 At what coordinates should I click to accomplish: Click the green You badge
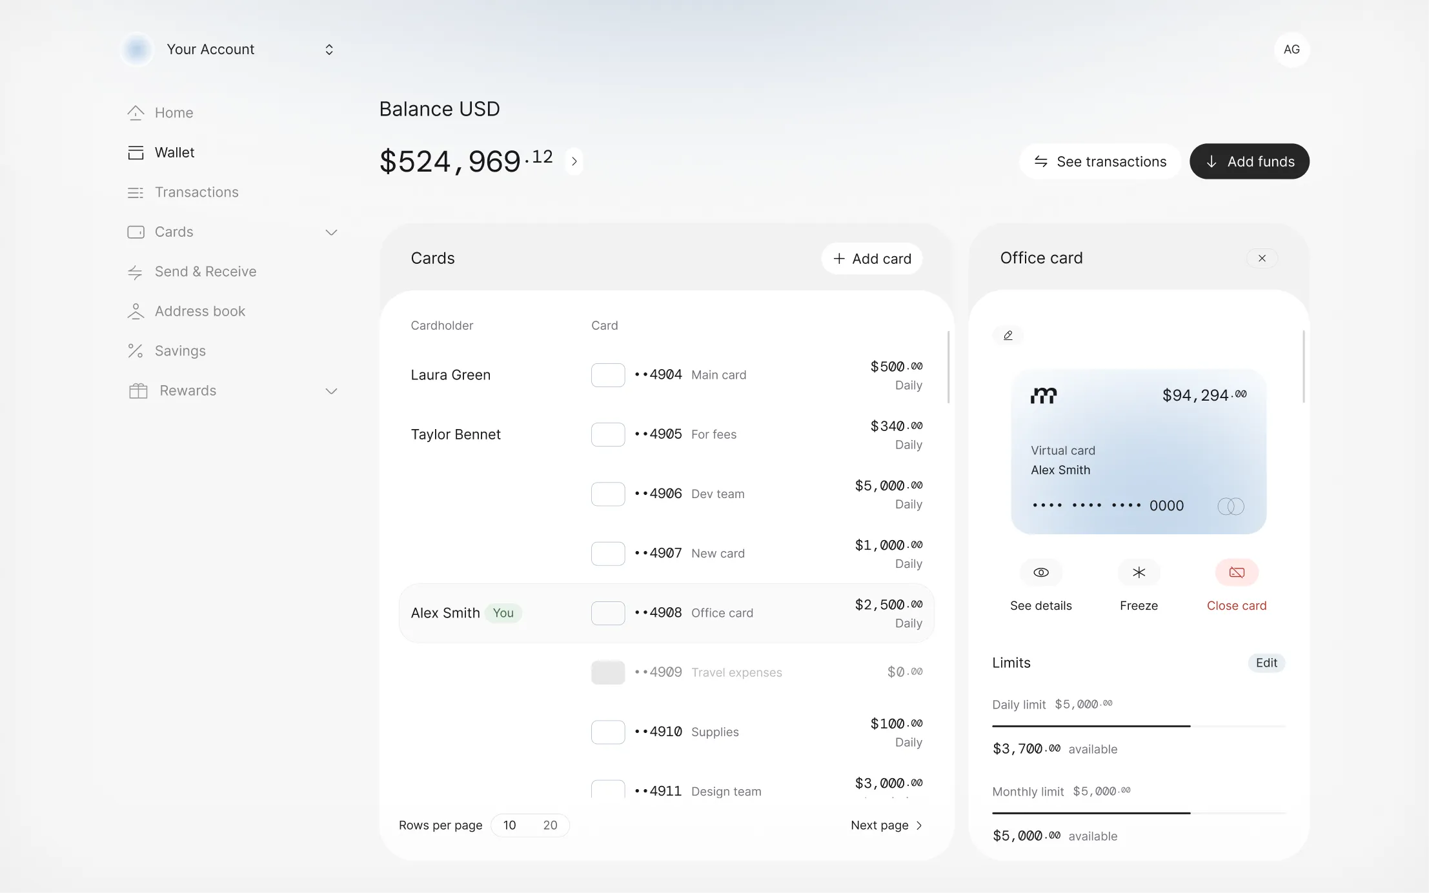click(503, 613)
